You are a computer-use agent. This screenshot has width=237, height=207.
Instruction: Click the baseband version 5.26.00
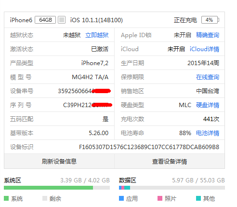[x=99, y=133]
